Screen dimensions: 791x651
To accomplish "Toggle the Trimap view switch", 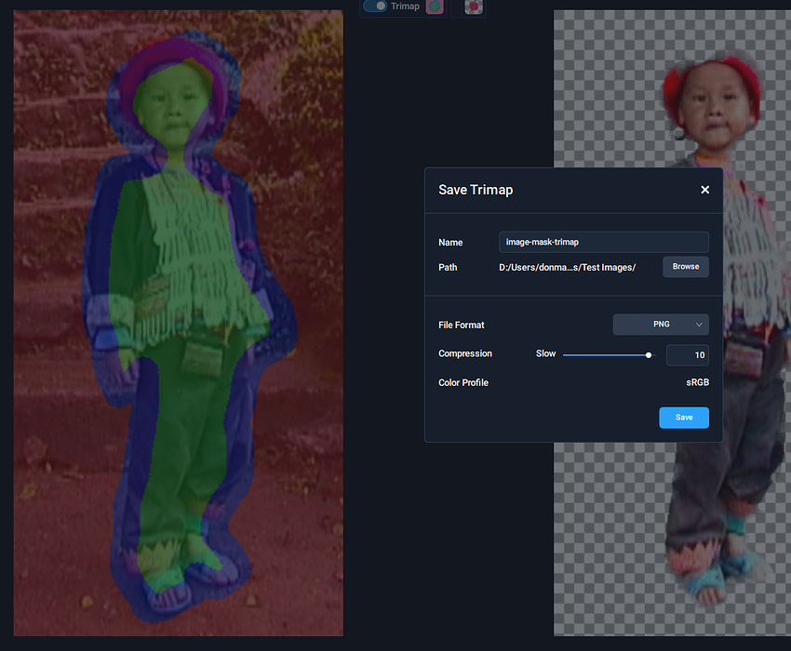I will [375, 6].
